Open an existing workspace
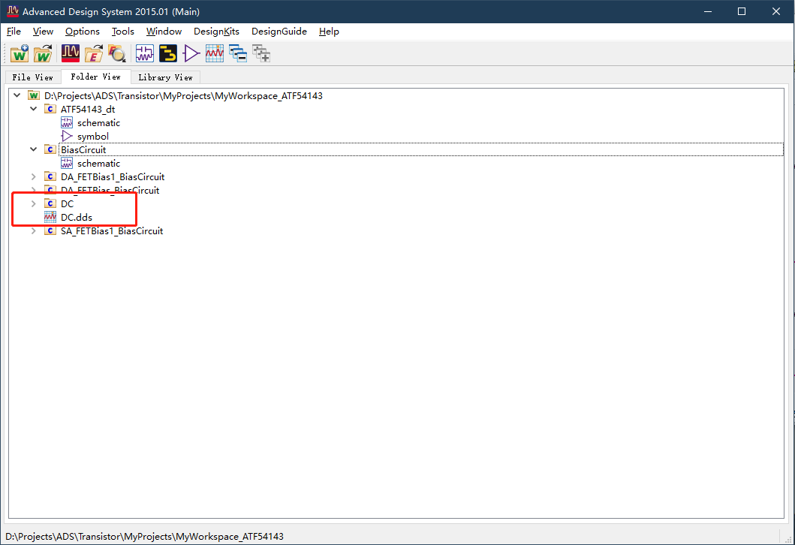 tap(43, 53)
